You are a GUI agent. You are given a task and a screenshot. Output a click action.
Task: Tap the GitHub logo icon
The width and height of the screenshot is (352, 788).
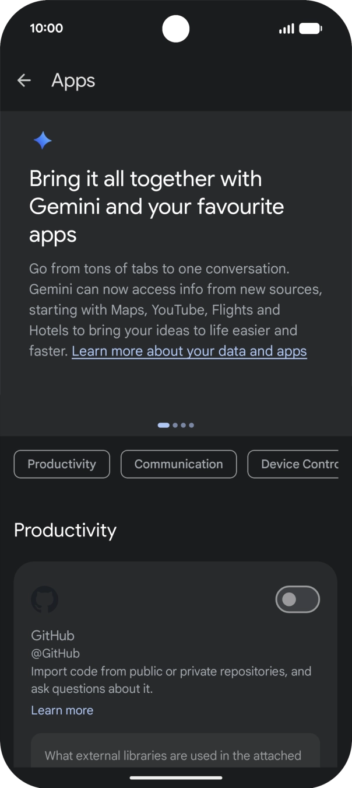45,599
